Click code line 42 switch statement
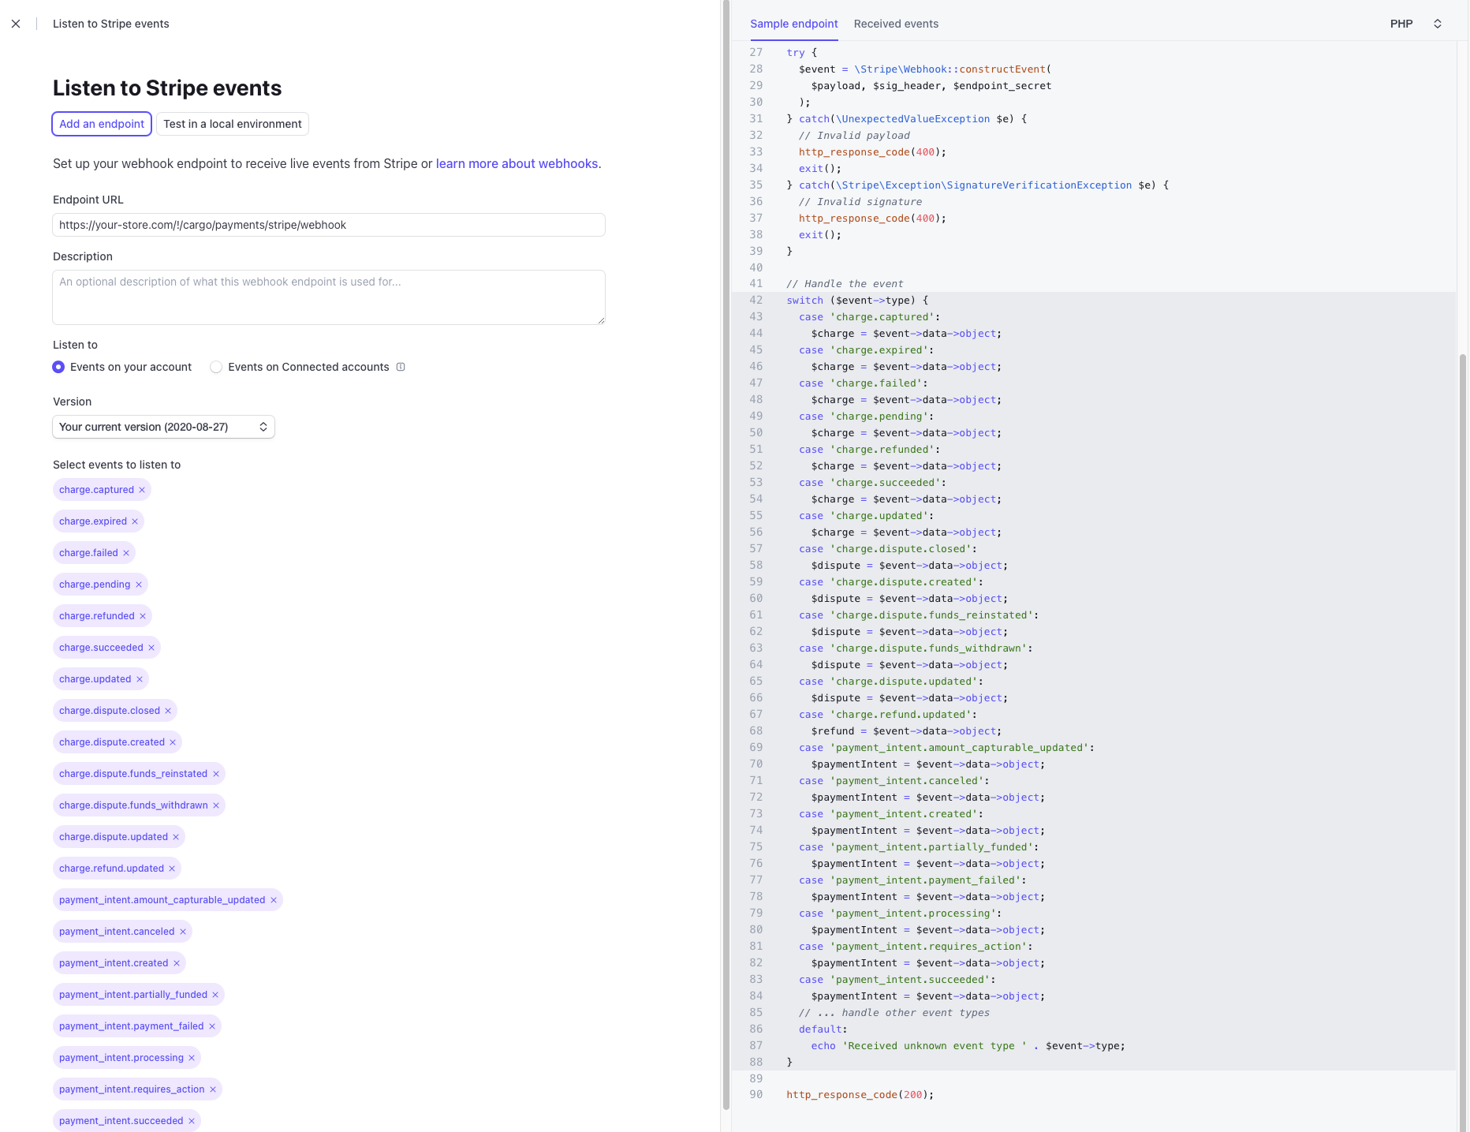1470x1132 pixels. (x=857, y=301)
